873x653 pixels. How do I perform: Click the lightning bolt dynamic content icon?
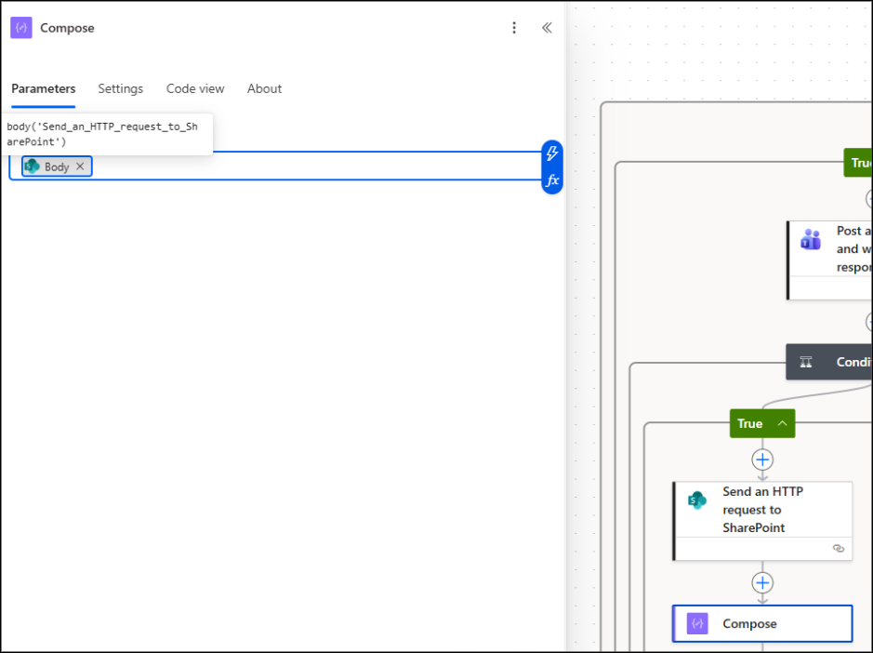[551, 153]
